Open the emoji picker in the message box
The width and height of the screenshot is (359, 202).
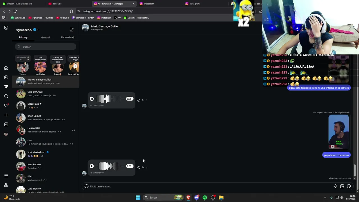(86, 186)
